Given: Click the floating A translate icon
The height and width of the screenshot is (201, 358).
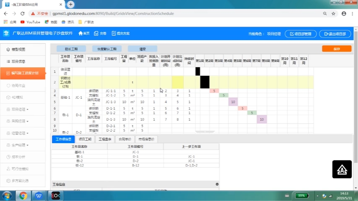Looking at the screenshot, I should 342,169.
